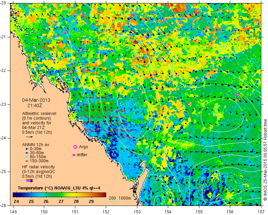Pick the southern Argo marker near 156.3°E, 22.85°S
This screenshot has width=268, height=215.
[x=239, y=99]
